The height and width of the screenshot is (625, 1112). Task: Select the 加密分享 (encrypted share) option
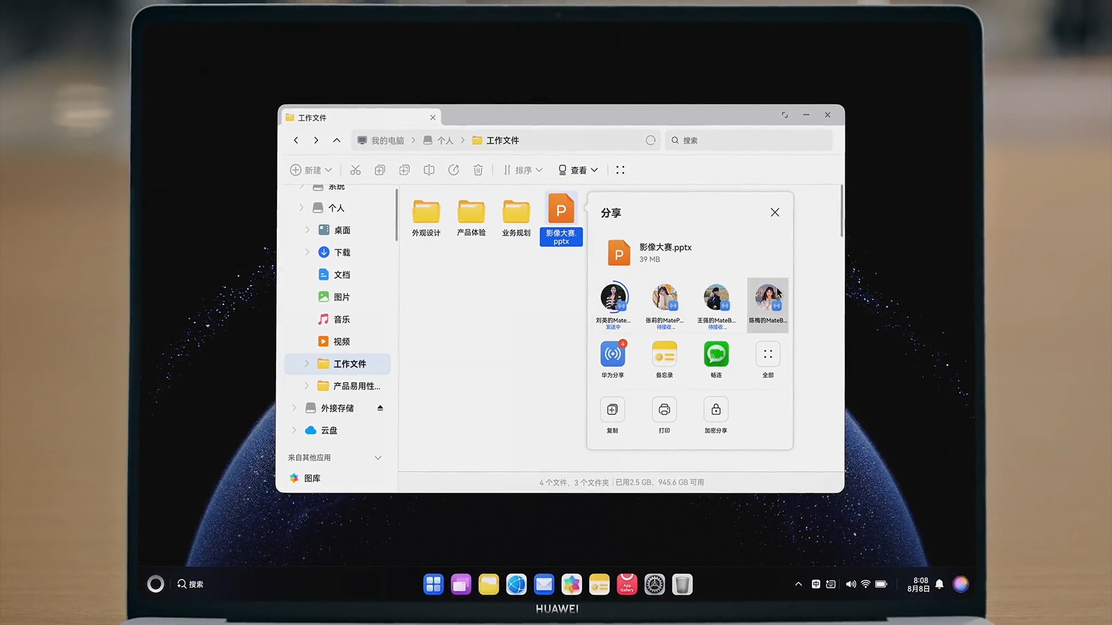[716, 409]
